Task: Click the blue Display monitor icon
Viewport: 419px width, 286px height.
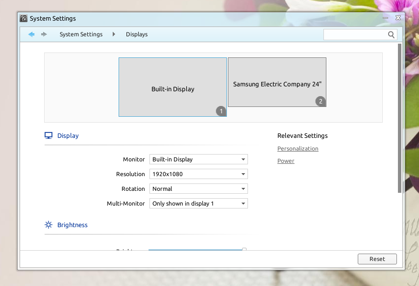Action: point(48,135)
